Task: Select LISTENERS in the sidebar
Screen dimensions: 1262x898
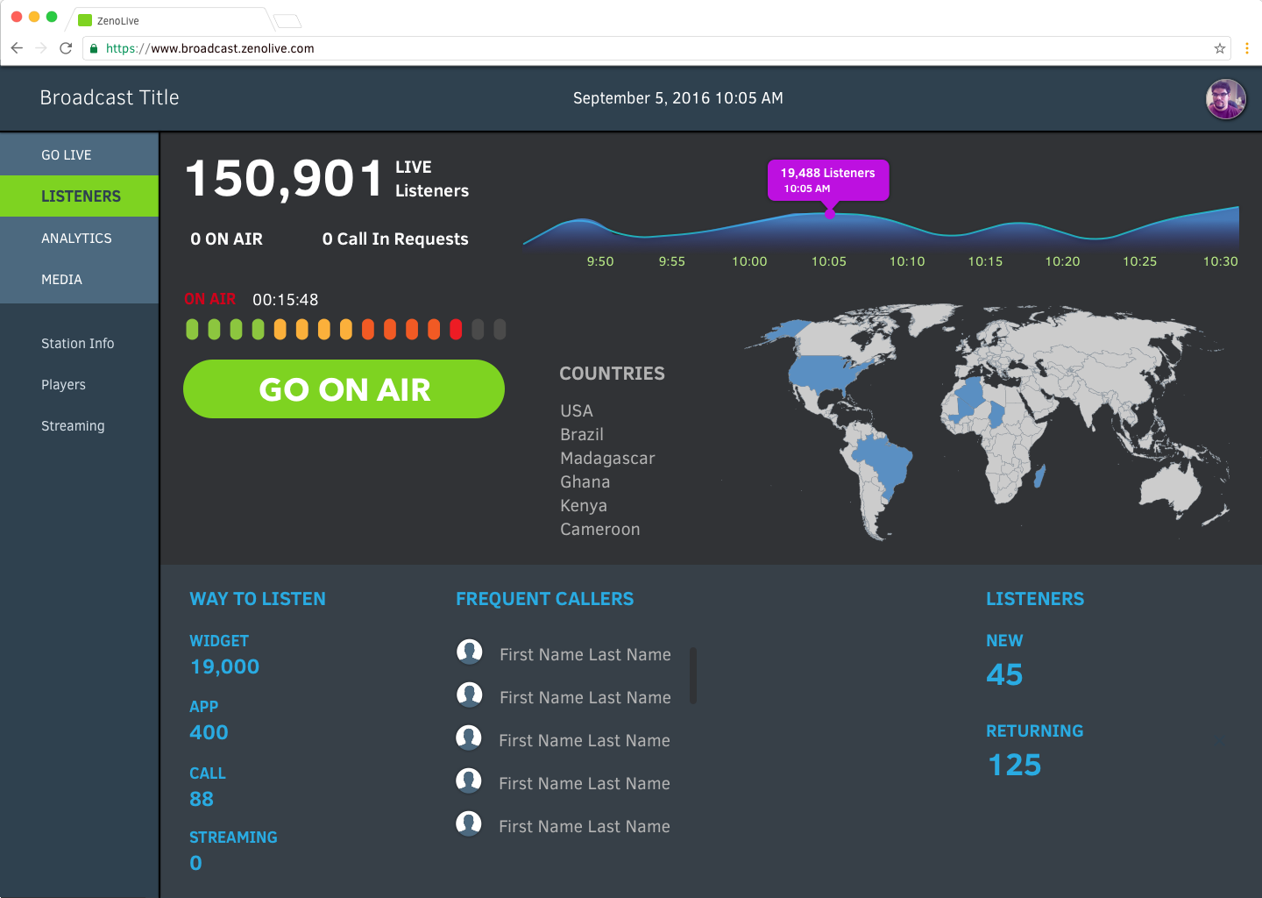Action: pyautogui.click(x=80, y=196)
